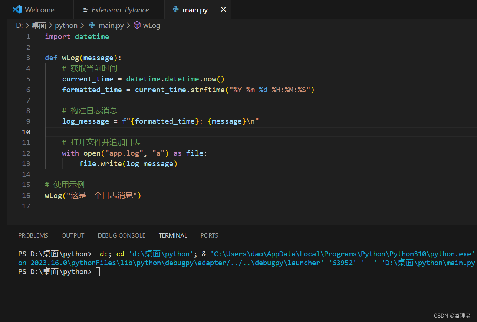Click line number 5 in gutter
Viewport: 477px width, 322px height.
28,79
